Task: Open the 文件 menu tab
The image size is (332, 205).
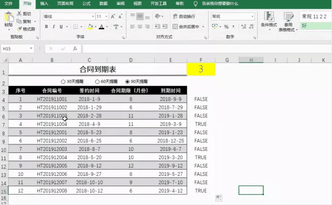Action: pos(8,4)
